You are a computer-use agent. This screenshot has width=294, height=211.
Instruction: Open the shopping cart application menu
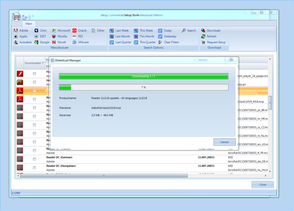click(16, 17)
